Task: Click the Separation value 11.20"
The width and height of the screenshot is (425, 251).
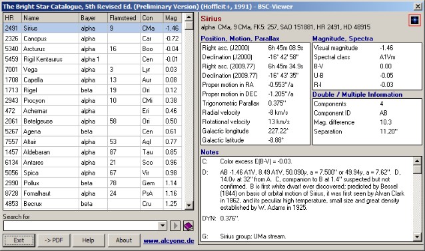Action: 388,131
